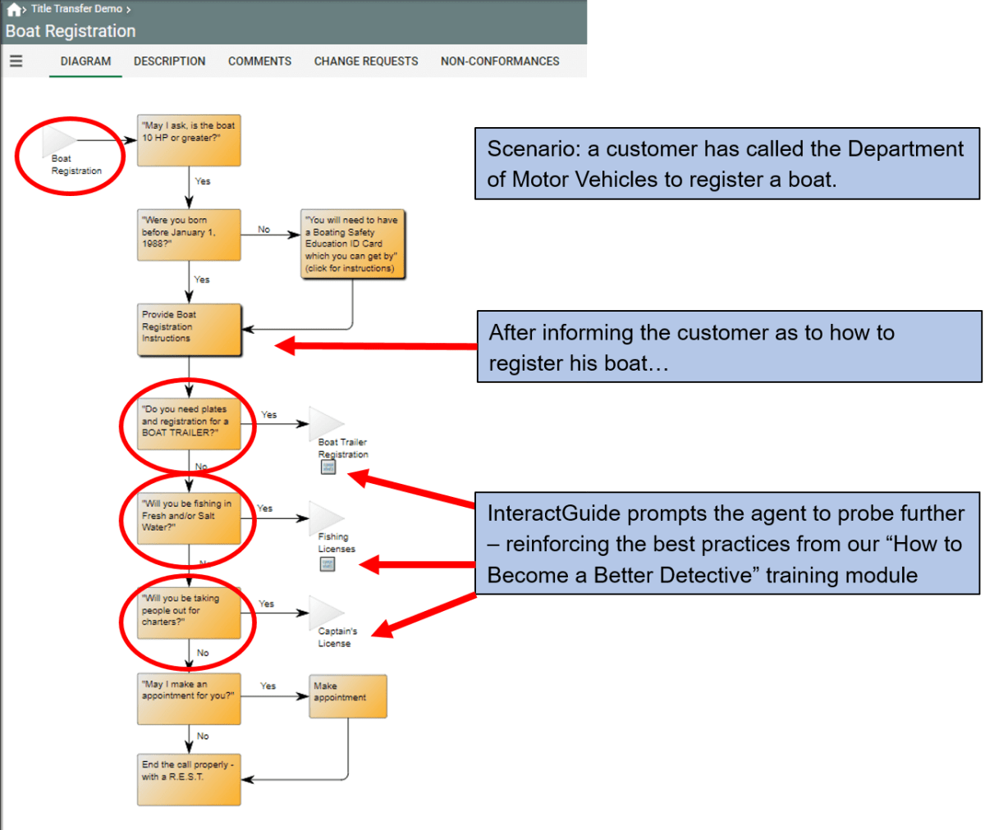Click the 'born before January 1, 1988' step

click(189, 235)
